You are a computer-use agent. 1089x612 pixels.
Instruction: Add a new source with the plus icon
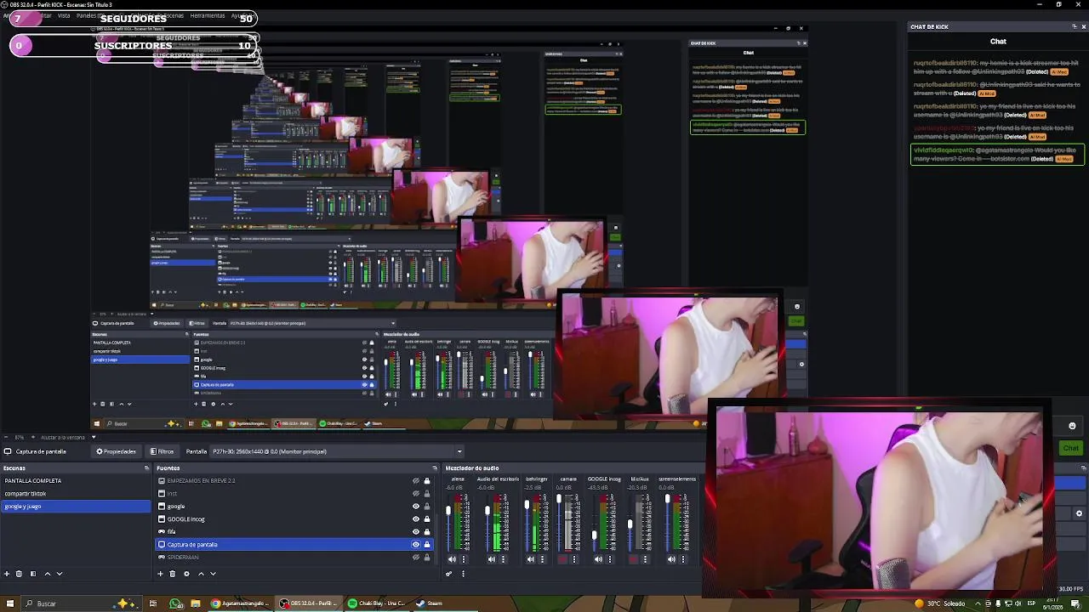click(160, 574)
